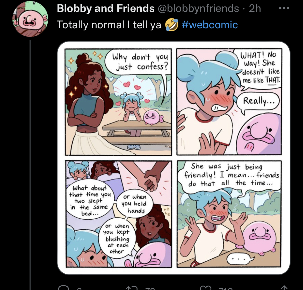Click the "WHAT! No way!" comic panel
The width and height of the screenshot is (303, 290).
[229, 102]
